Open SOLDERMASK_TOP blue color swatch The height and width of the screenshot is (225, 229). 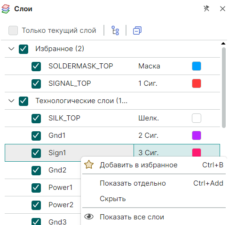coord(197,66)
